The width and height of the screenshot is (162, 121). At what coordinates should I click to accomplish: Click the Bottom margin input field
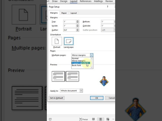click(107, 22)
